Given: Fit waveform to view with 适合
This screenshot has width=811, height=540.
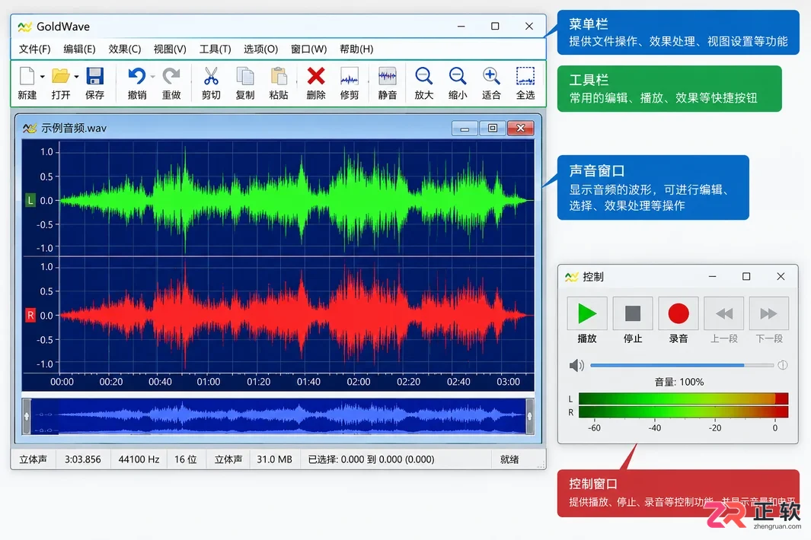Looking at the screenshot, I should tap(491, 77).
